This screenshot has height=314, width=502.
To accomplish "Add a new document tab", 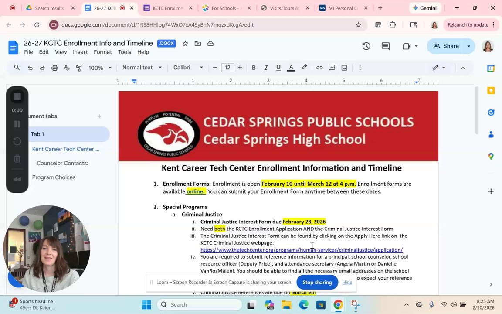I will [99, 116].
